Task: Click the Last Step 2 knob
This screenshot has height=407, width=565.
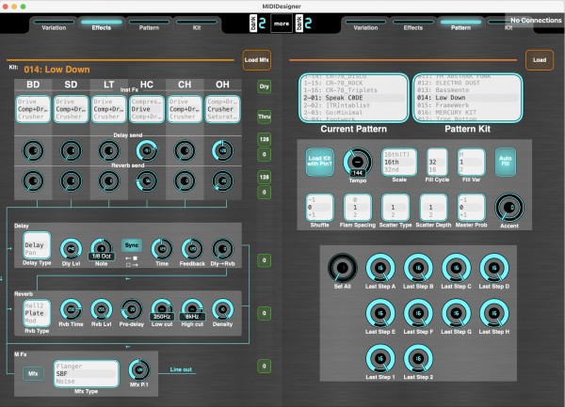Action: 418,358
